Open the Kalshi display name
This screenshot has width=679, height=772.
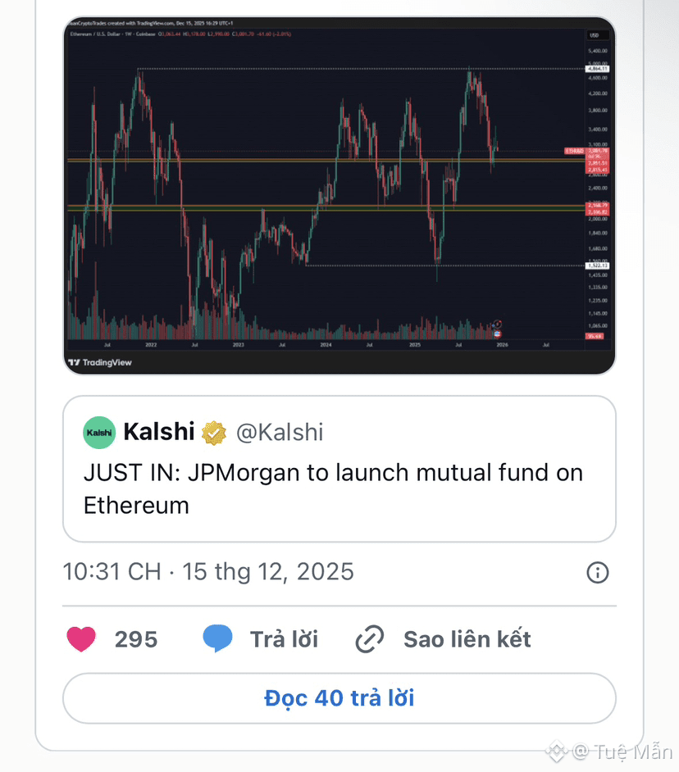[x=158, y=432]
